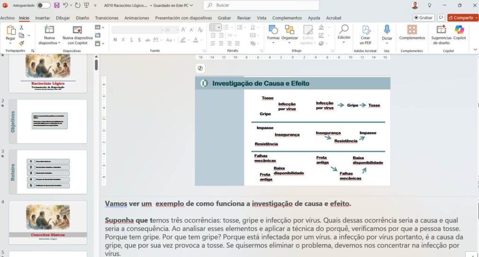Toggle strikethrough formatting
This screenshot has height=257, width=479.
(147, 40)
